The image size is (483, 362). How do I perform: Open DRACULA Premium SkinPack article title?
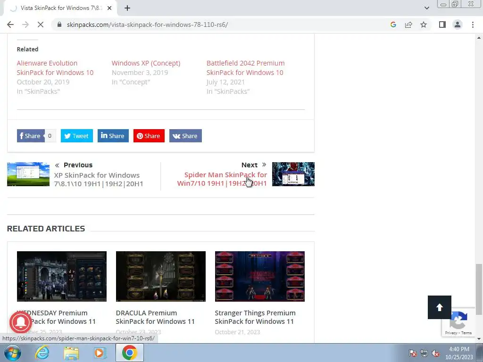[x=155, y=317]
